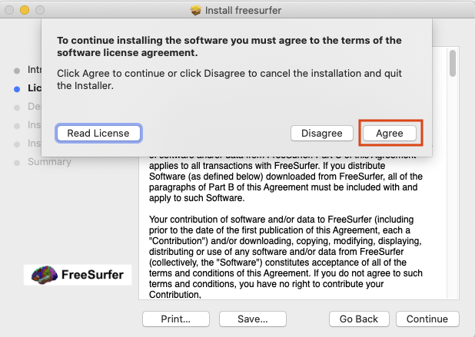The image size is (475, 337).
Task: Save the license using the Save button
Action: point(253,319)
